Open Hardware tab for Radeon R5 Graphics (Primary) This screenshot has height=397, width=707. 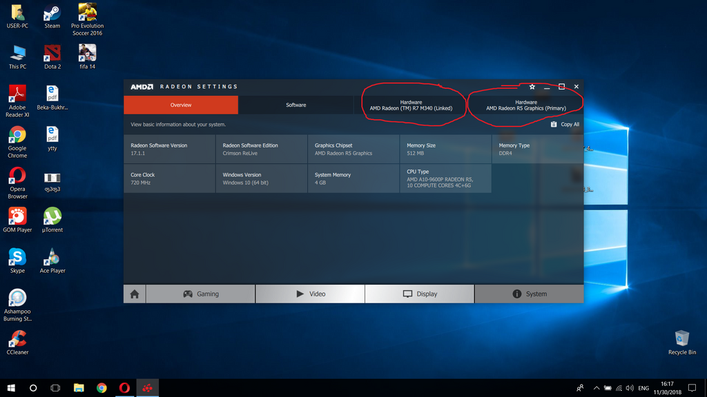525,105
